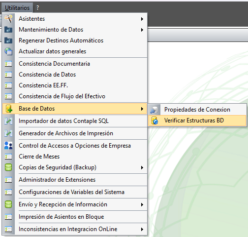
Task: Click the Mantenimiento de Datos label
Action: point(51,30)
